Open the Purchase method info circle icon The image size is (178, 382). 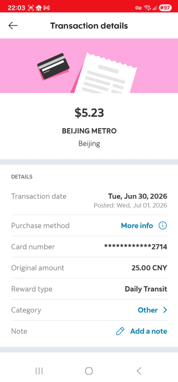163,226
